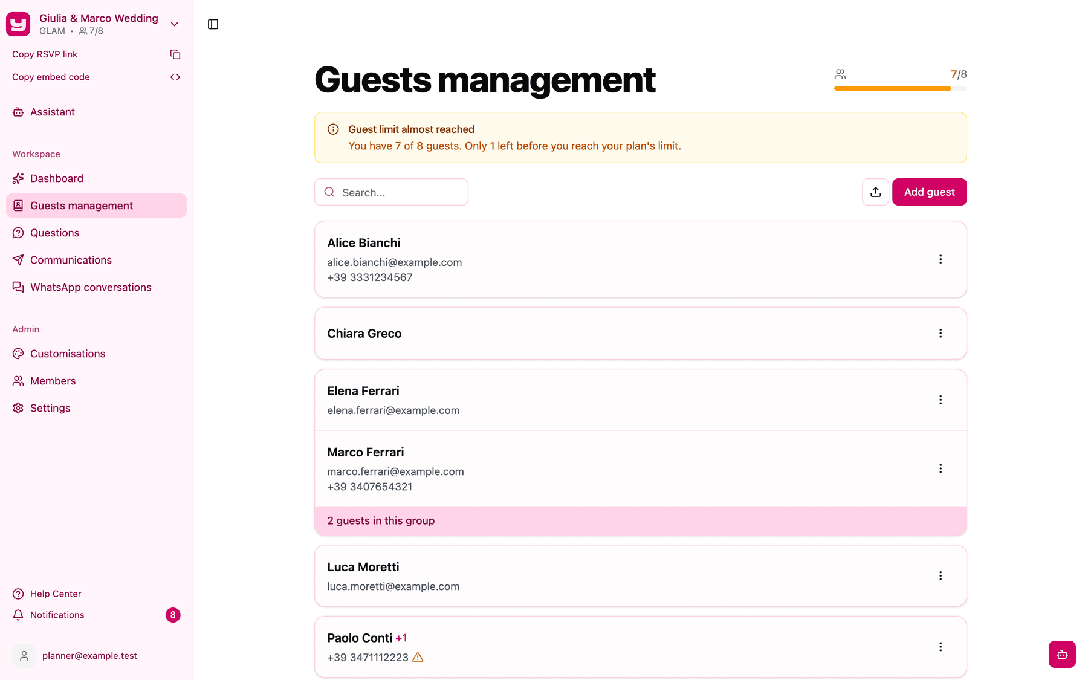View the Members page

pyautogui.click(x=97, y=381)
